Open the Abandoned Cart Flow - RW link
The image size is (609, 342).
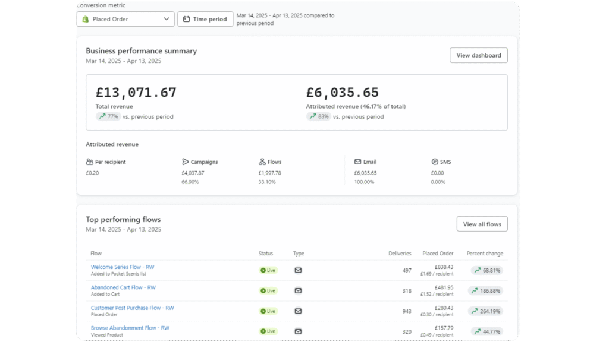pyautogui.click(x=123, y=287)
